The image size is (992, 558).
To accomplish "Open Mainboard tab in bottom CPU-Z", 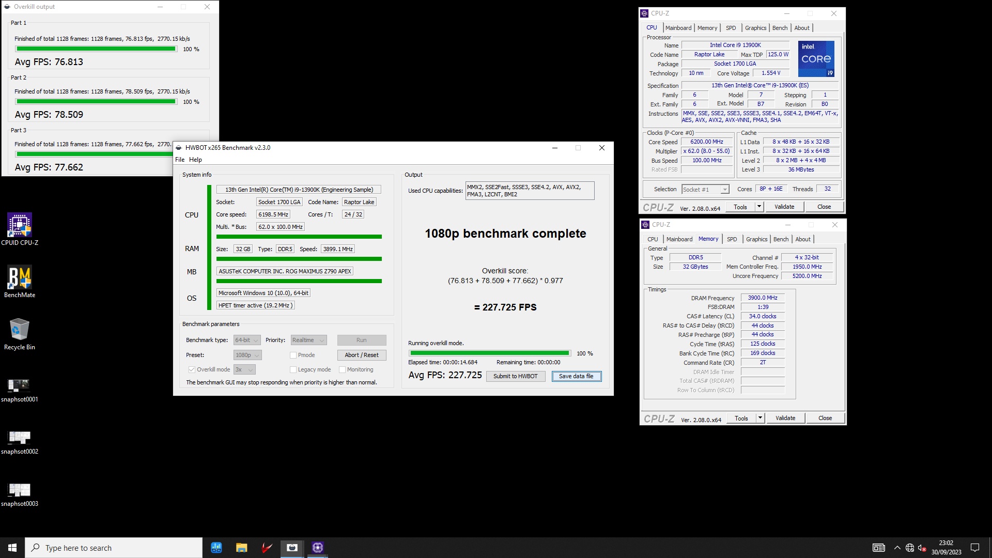I will click(x=679, y=239).
